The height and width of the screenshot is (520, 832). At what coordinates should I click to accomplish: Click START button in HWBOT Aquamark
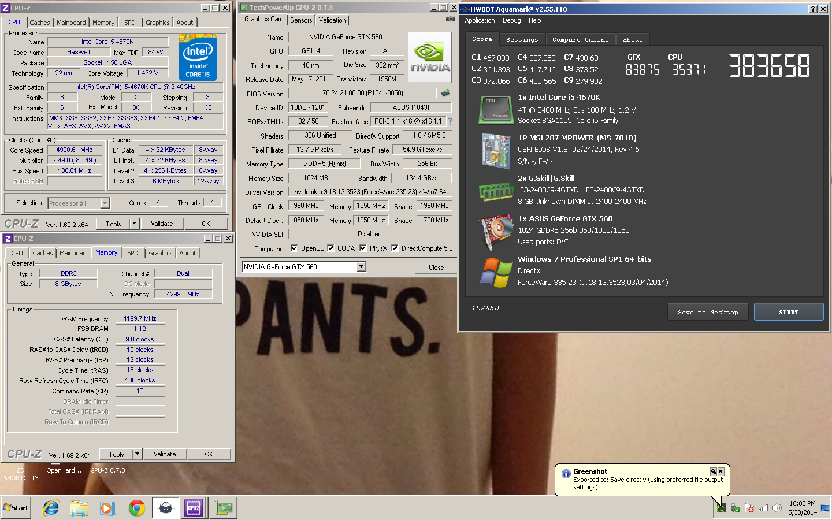[789, 312]
